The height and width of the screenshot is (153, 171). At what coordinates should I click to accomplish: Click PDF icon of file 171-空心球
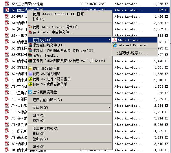[7, 86]
